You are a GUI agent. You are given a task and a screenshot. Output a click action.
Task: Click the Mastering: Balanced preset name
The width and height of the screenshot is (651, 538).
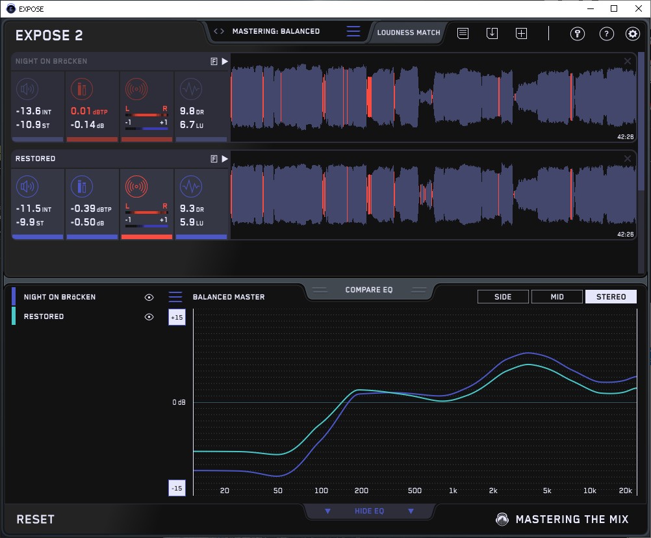tap(276, 31)
